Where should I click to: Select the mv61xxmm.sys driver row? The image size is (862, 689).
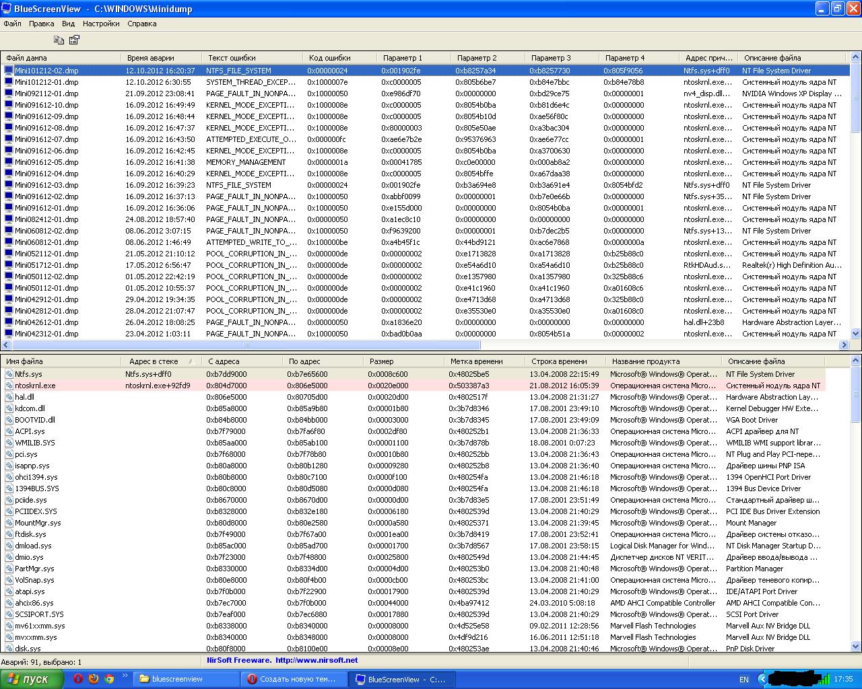pos(413,626)
